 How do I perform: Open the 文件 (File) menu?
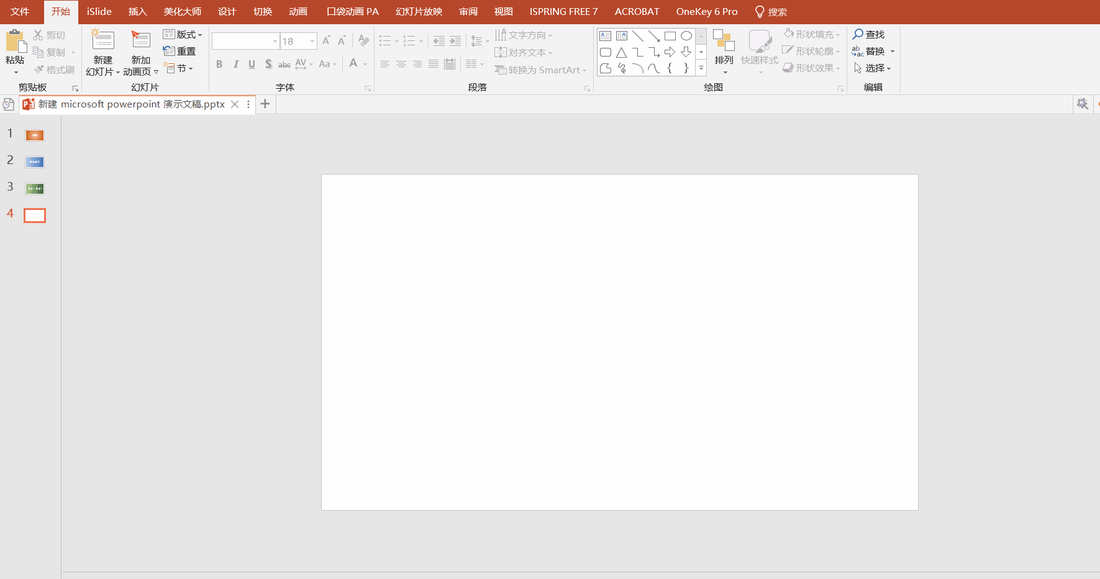(x=20, y=12)
